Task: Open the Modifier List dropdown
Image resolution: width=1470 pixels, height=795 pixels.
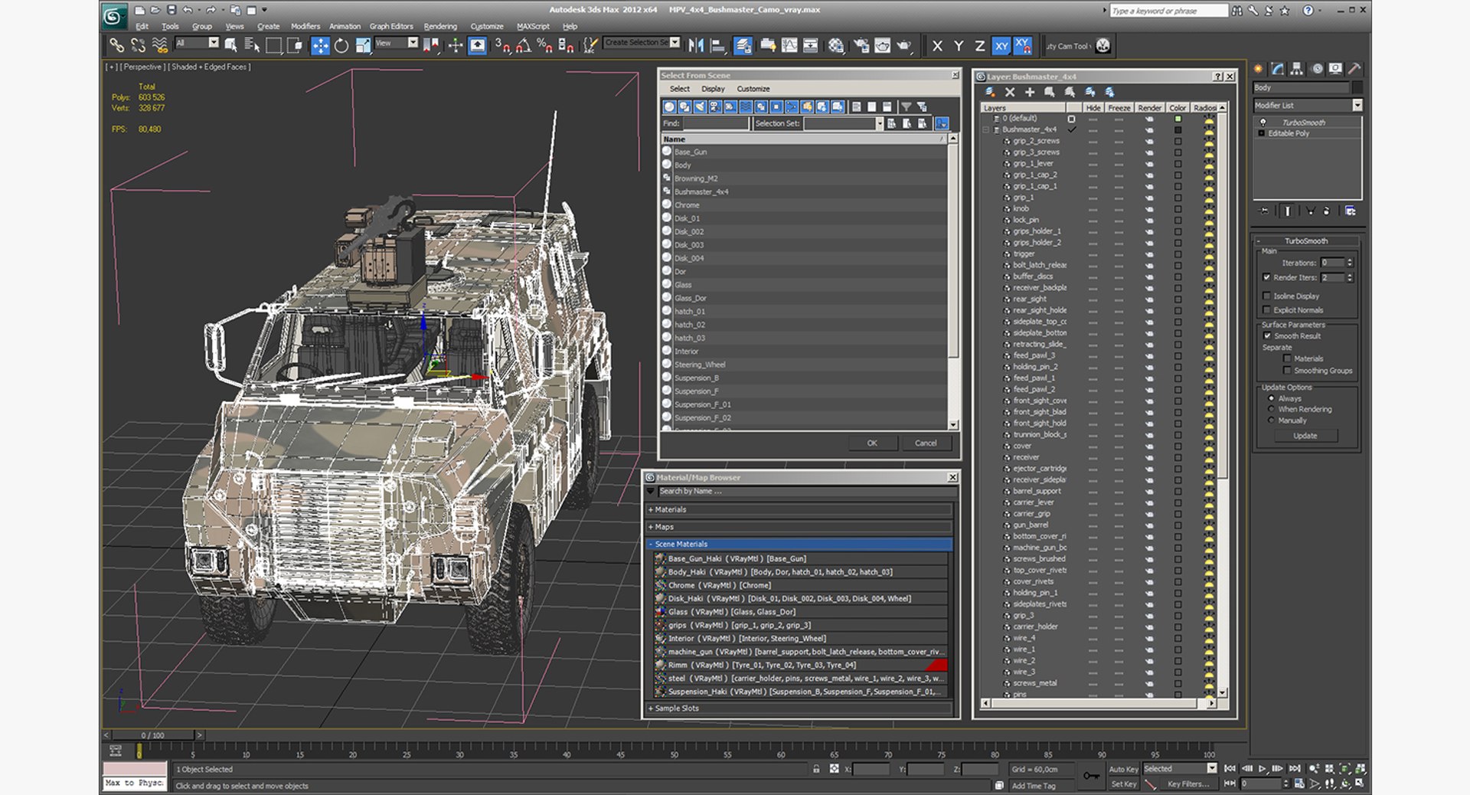Action: click(x=1308, y=106)
